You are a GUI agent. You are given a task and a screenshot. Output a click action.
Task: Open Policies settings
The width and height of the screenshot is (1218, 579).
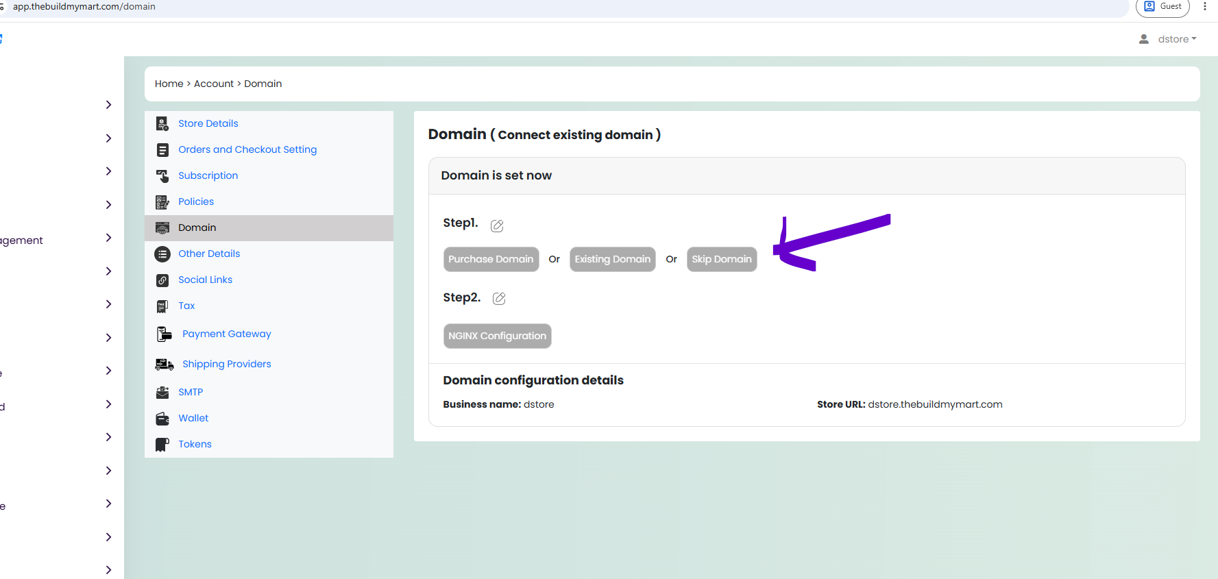pos(196,201)
